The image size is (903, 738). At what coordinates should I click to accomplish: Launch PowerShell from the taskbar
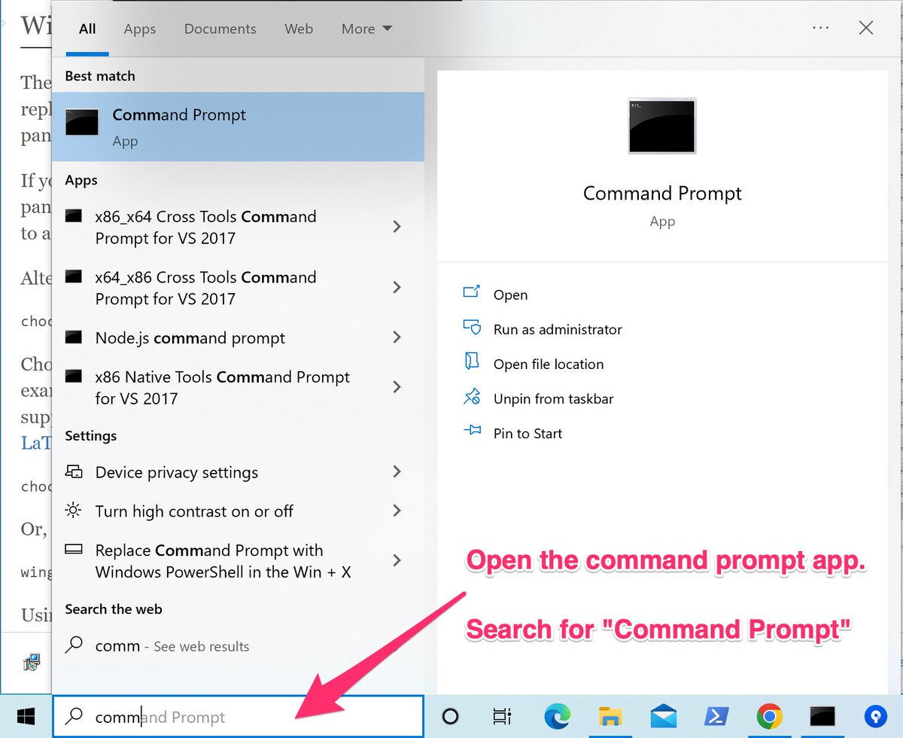[716, 717]
